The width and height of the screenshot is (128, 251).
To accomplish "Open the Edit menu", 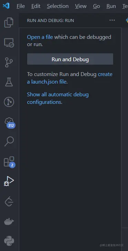I will [x=36, y=6].
